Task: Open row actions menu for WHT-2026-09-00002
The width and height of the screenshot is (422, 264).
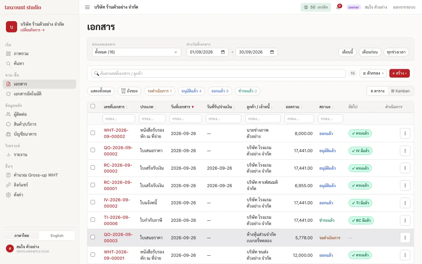Action: [405, 133]
